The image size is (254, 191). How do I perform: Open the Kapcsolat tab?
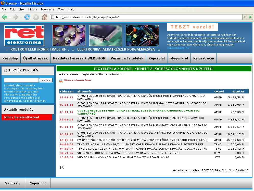pyautogui.click(x=157, y=58)
